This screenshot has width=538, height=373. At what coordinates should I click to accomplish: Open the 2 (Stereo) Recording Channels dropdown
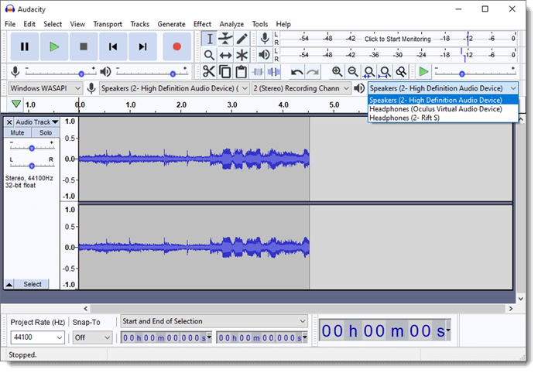[301, 88]
